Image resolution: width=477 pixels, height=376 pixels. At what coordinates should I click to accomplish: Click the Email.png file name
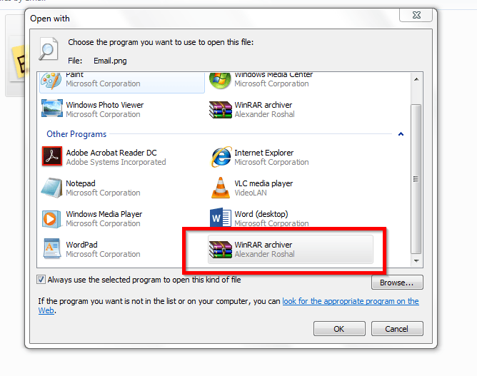110,61
